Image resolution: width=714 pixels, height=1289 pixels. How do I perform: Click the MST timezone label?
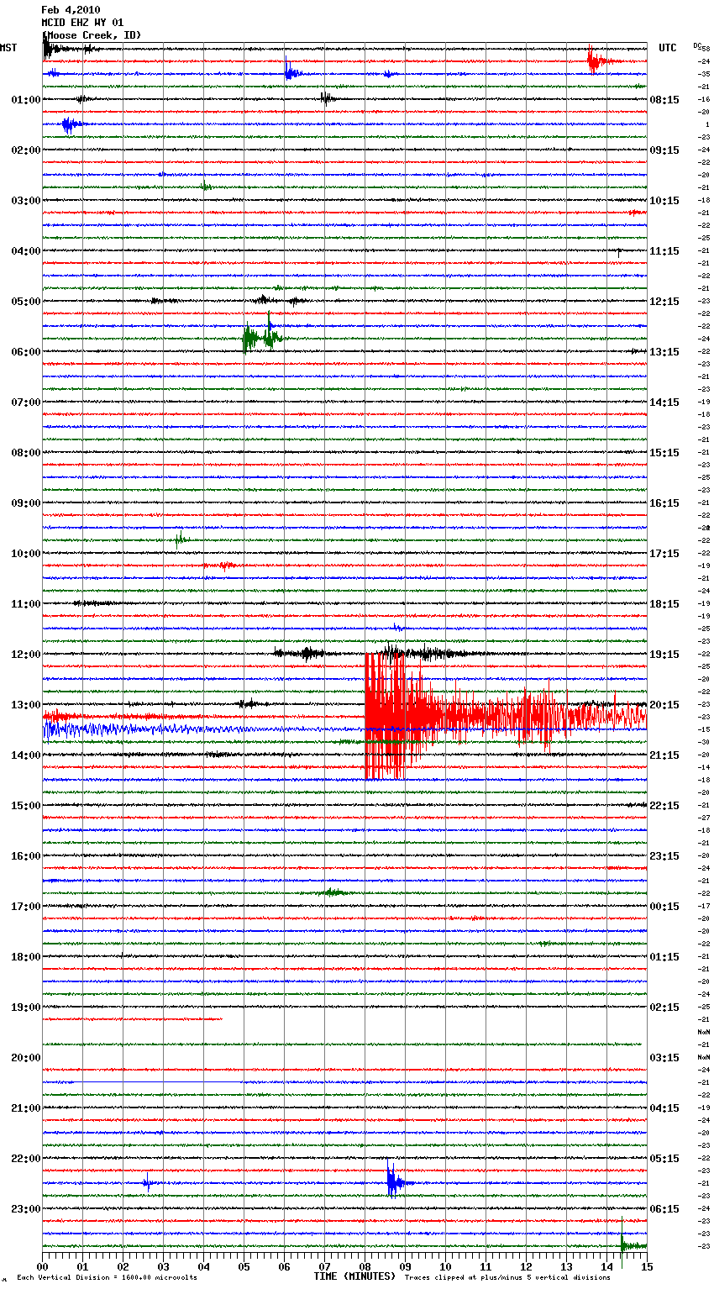[x=8, y=48]
